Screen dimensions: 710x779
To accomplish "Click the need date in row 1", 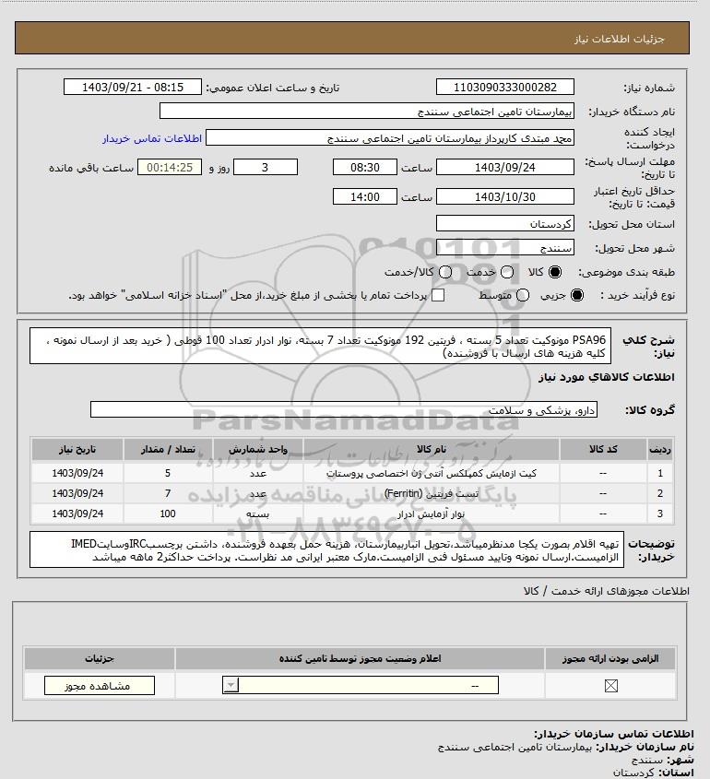I will click(x=77, y=473).
